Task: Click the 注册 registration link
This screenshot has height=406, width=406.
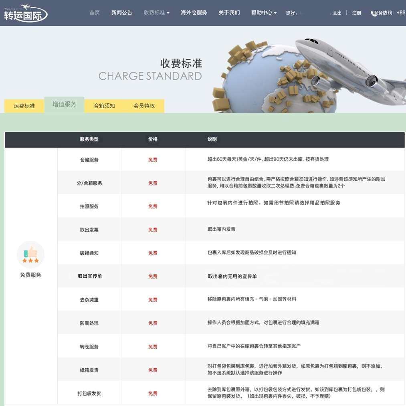Action: tap(356, 12)
